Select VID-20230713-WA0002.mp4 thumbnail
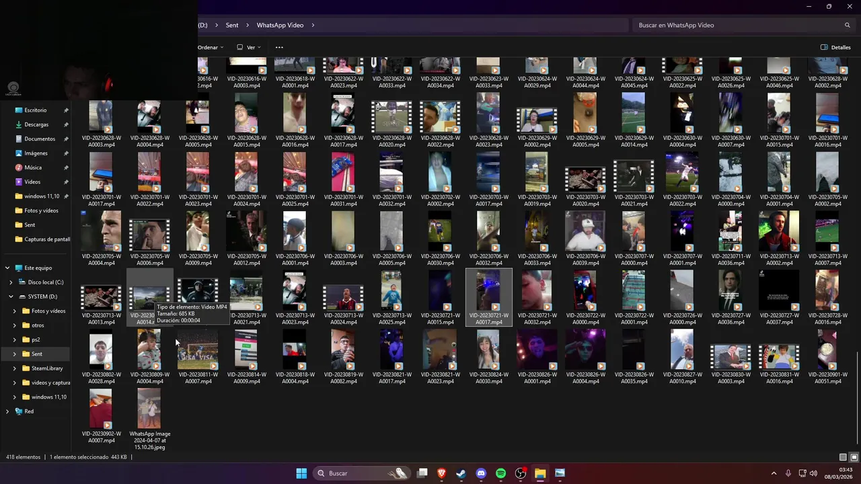Image resolution: width=861 pixels, height=484 pixels. (x=779, y=231)
